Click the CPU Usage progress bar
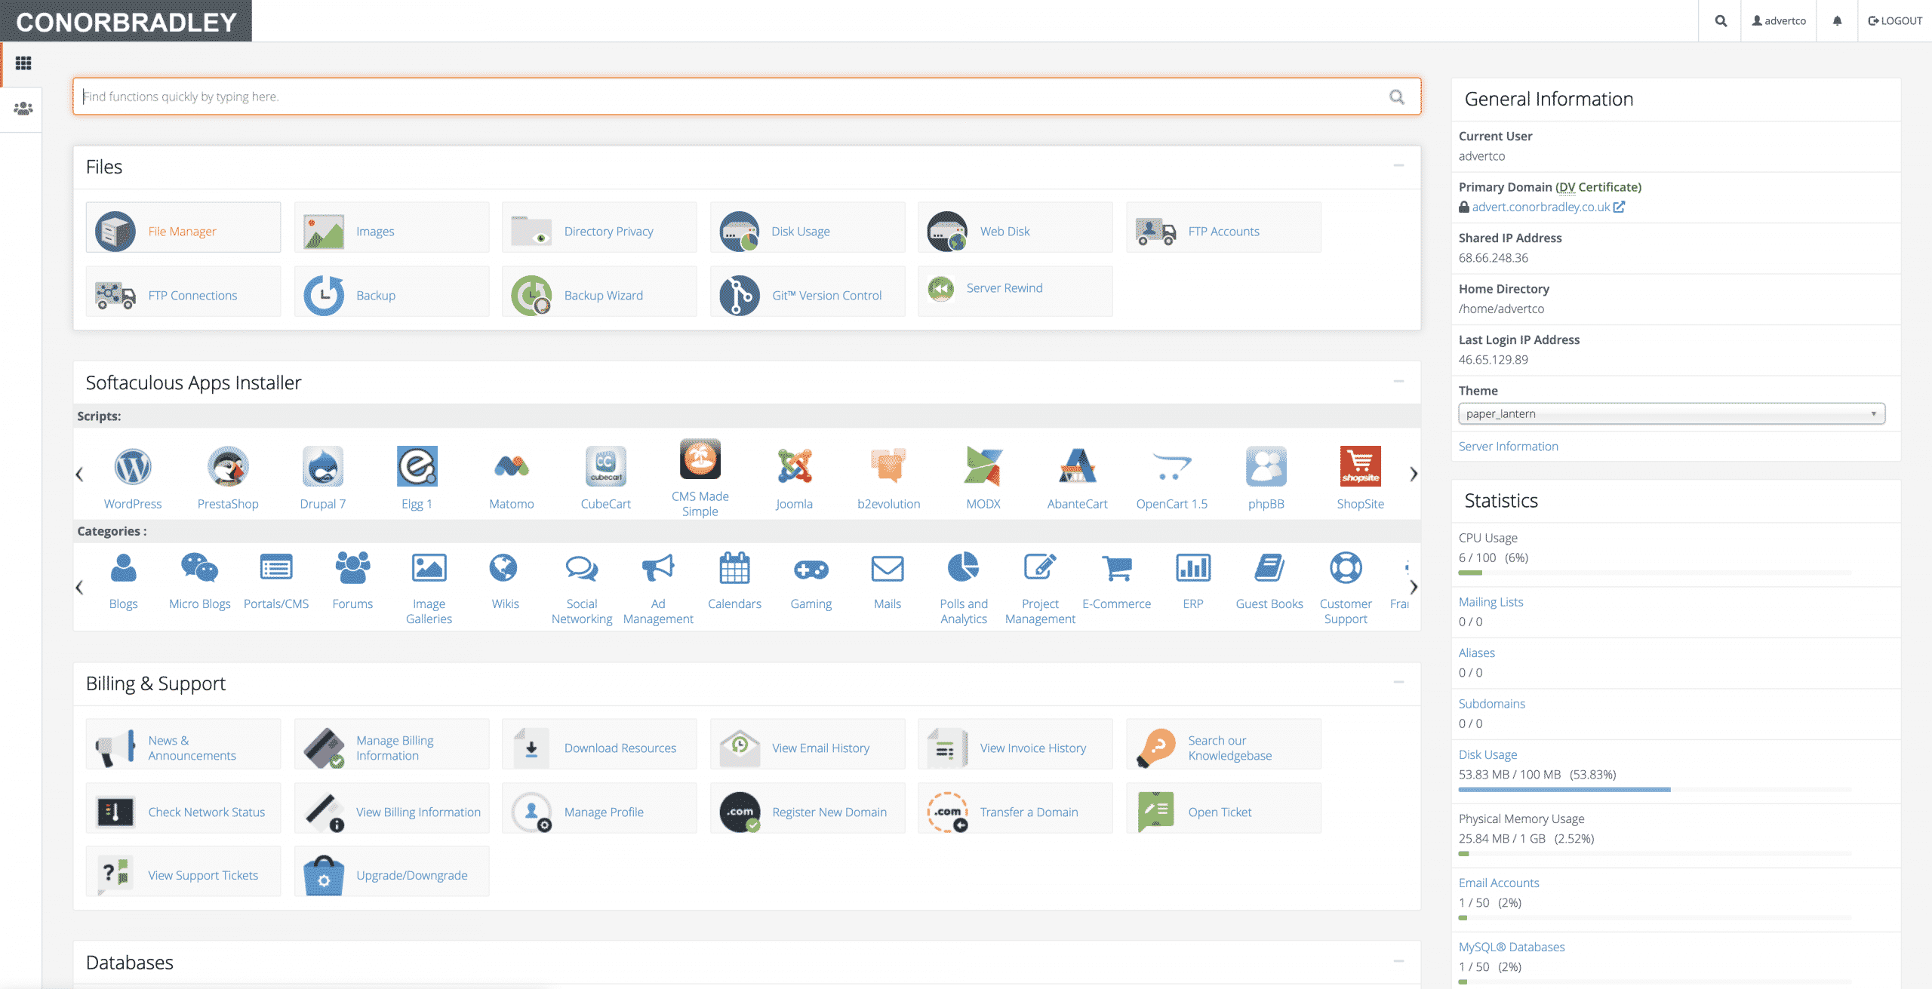Screen dimensions: 1932x989 [1654, 573]
